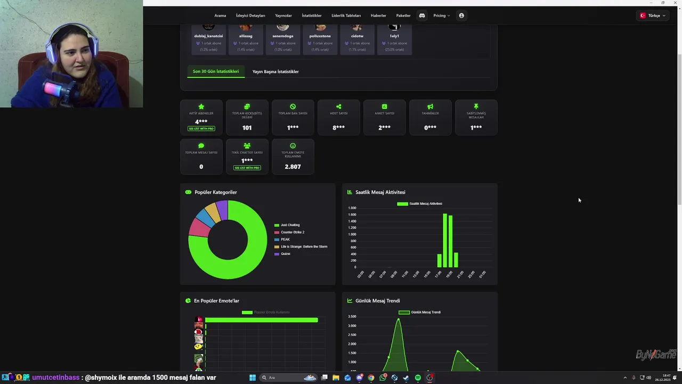Open Liderlik Tabloları menu item
The image size is (682, 384).
click(x=346, y=15)
